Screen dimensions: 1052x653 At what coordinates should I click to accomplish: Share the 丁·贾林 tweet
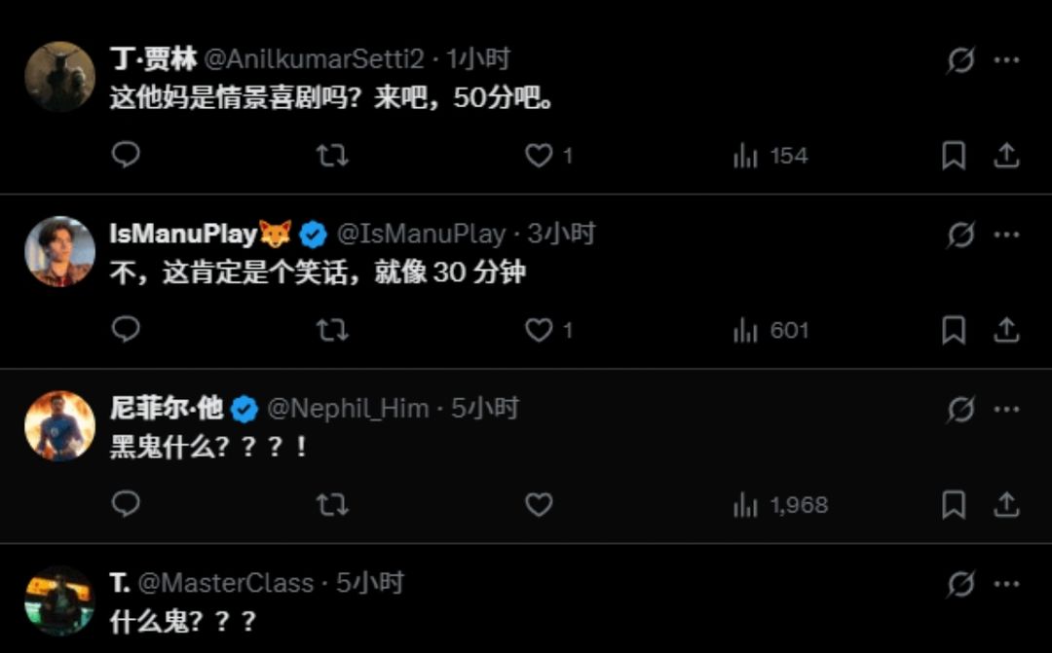1006,156
